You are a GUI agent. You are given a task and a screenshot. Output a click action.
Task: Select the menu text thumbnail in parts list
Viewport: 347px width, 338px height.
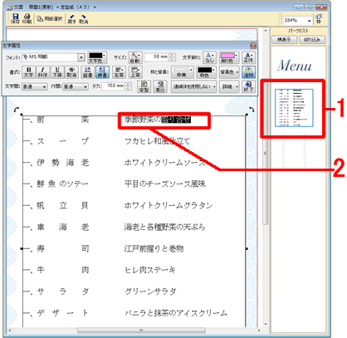[294, 108]
